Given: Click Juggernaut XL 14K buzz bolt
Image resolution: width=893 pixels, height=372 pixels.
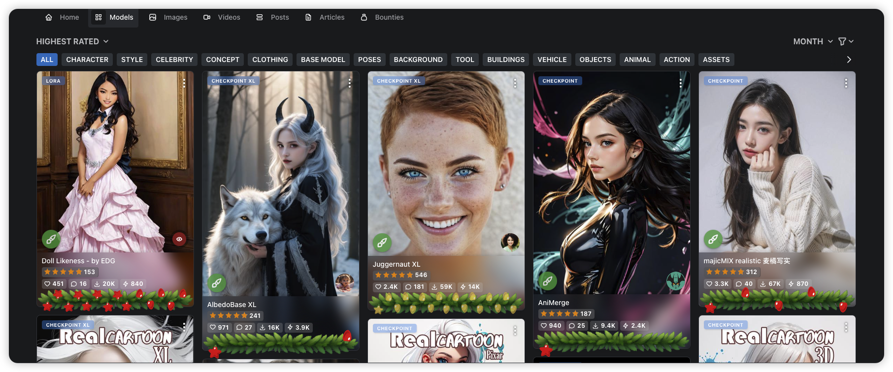Looking at the screenshot, I should 470,287.
